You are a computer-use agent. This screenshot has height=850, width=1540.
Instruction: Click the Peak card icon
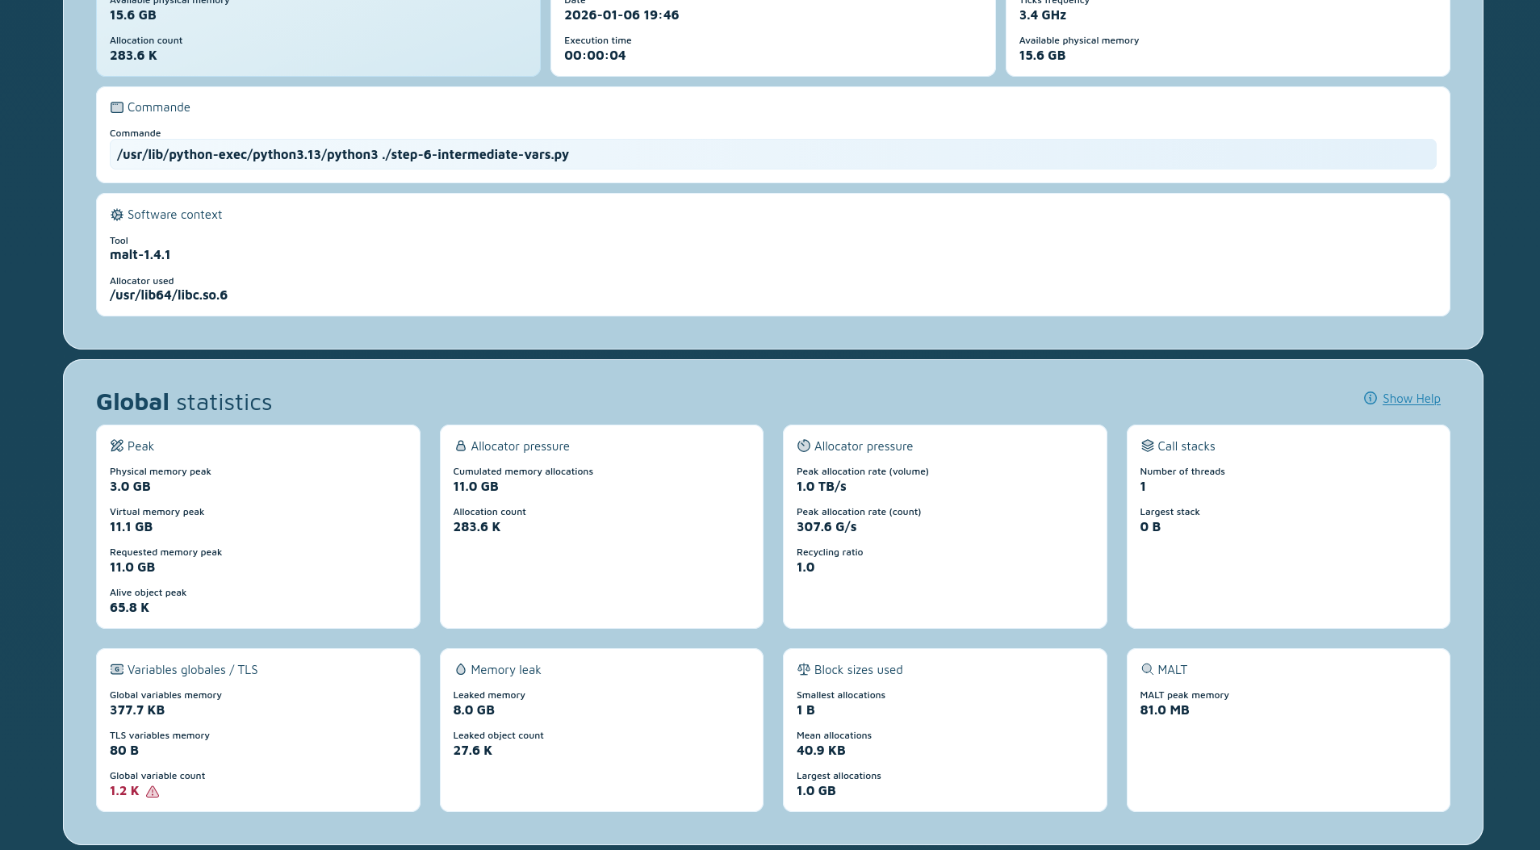click(117, 446)
